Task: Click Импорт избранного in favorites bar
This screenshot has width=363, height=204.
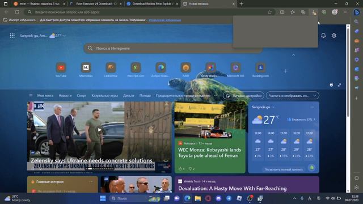Action: (19, 20)
